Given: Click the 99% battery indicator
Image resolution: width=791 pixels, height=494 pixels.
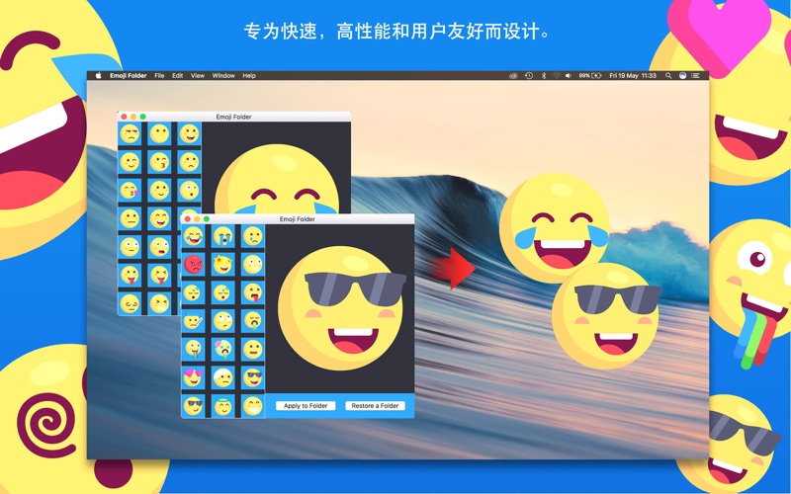Looking at the screenshot, I should [x=590, y=76].
